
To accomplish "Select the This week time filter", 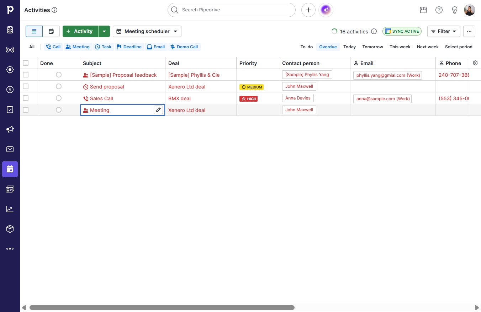I will tap(400, 47).
